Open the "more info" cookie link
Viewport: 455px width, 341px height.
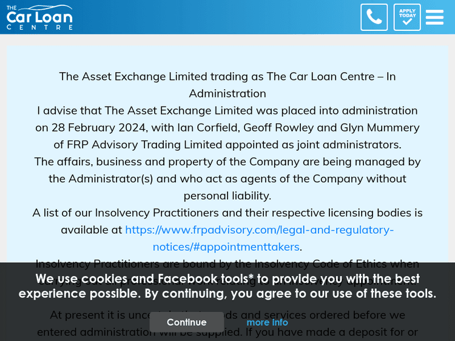click(267, 322)
